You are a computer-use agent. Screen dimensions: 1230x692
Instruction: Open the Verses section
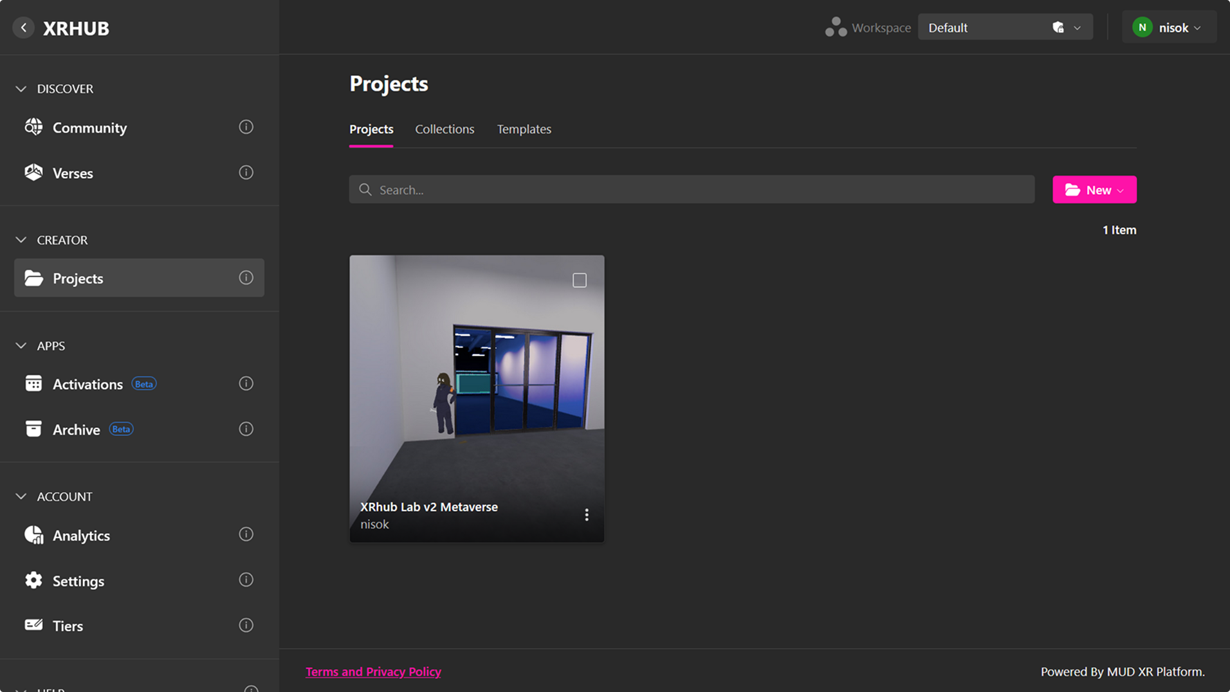click(73, 173)
